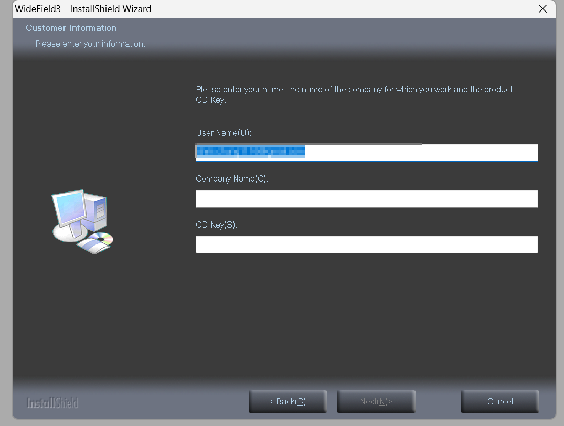Click the monitor screen in the illustration
This screenshot has height=426, width=564.
(69, 208)
